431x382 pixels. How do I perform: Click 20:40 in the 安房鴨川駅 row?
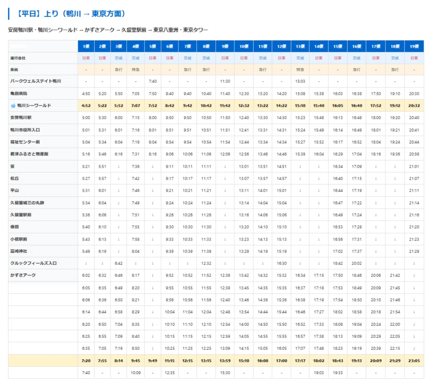[x=414, y=118]
